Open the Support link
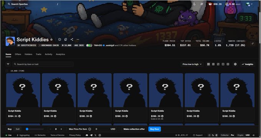261x138 pixels. [x=198, y=135]
